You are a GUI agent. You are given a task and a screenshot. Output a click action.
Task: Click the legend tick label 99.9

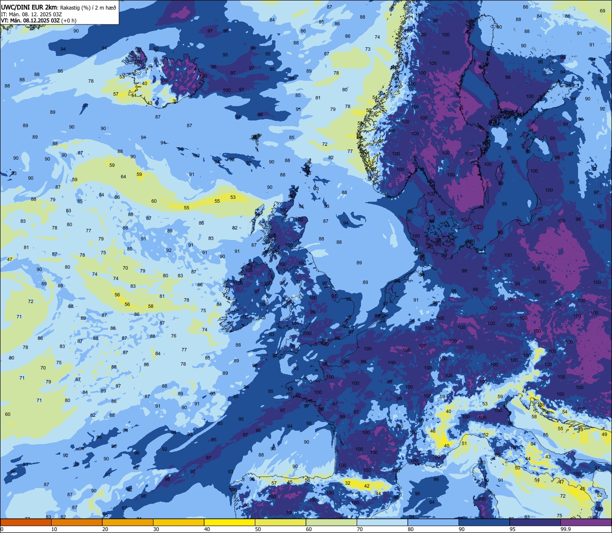tap(565, 529)
